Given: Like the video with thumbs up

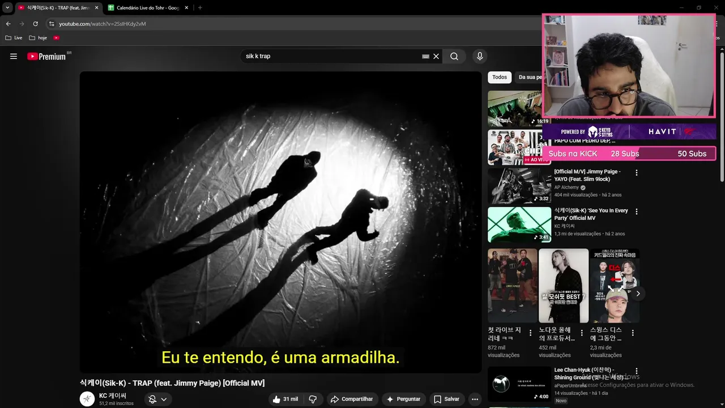Looking at the screenshot, I should (x=285, y=399).
